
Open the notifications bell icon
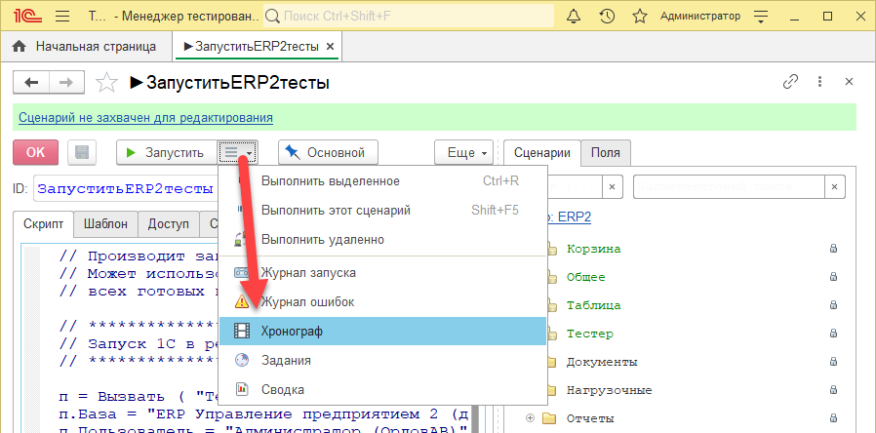pyautogui.click(x=574, y=17)
